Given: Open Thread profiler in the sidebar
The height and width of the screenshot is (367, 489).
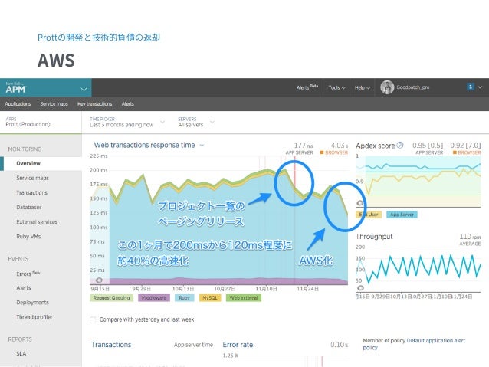Looking at the screenshot, I should [34, 317].
